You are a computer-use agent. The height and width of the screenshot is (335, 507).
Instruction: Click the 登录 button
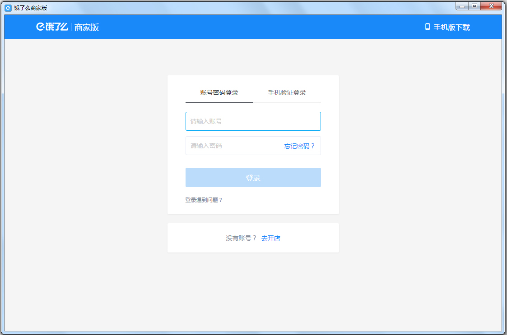pyautogui.click(x=253, y=177)
